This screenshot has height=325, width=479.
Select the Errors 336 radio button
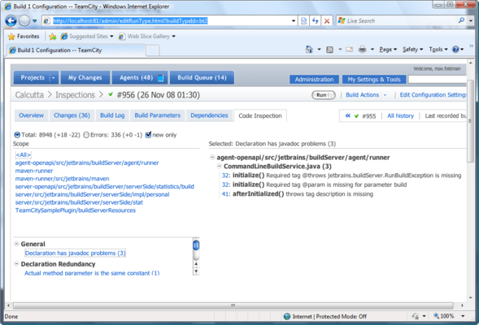pos(86,135)
